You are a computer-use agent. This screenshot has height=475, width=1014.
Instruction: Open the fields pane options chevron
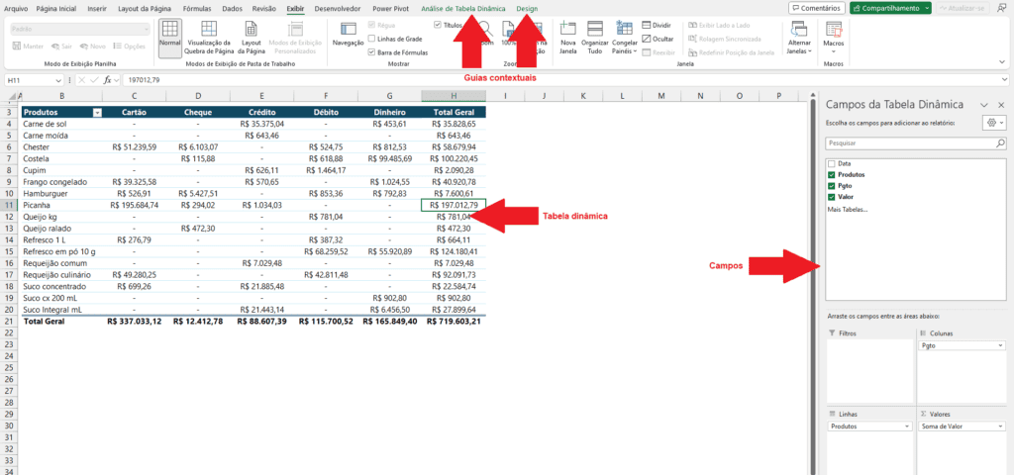tap(983, 105)
